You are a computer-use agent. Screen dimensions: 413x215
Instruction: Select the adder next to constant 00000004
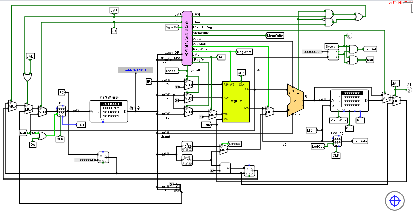(104, 158)
